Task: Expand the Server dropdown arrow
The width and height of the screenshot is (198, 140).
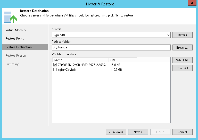Action: pyautogui.click(x=168, y=35)
